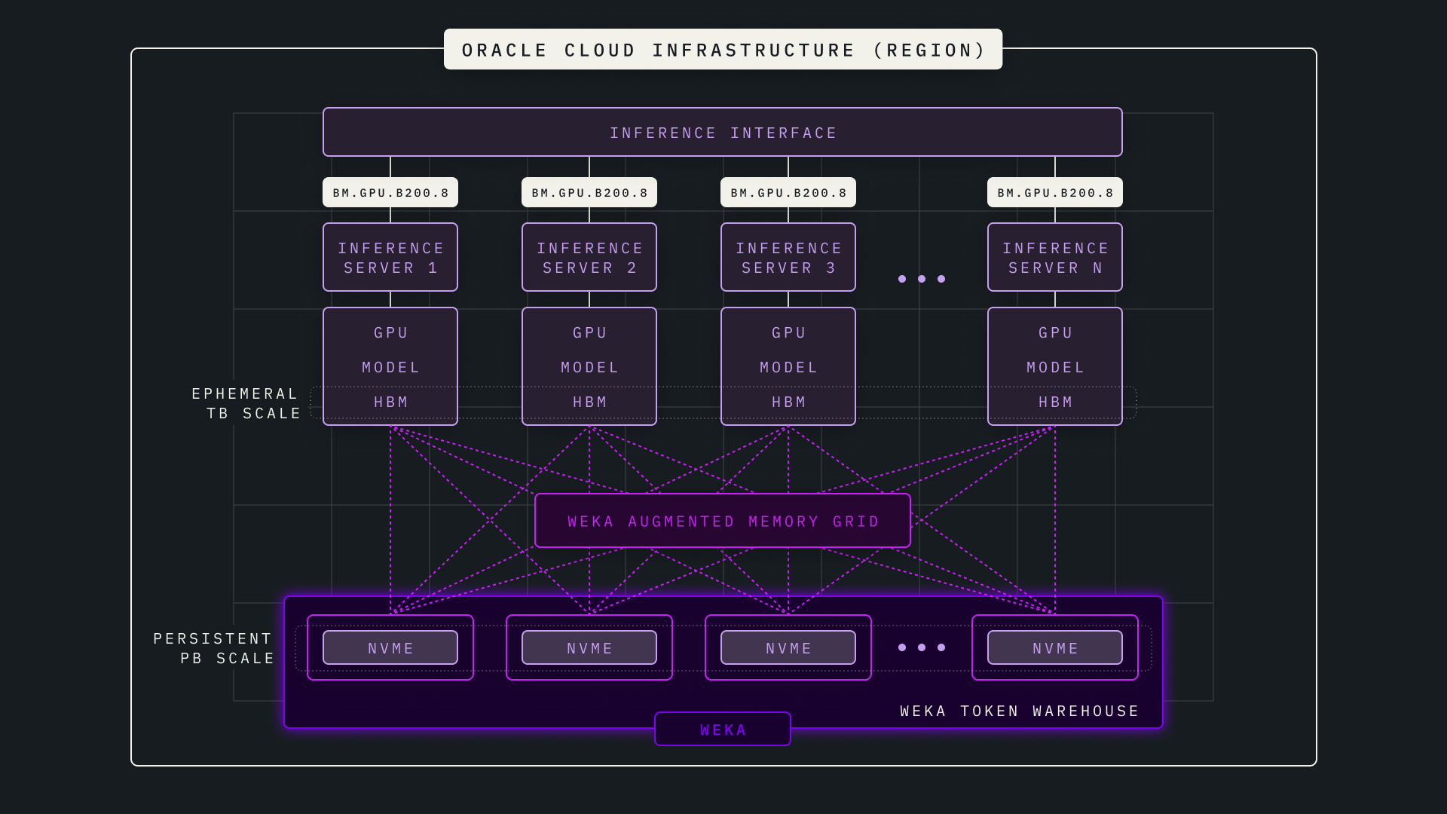Click the WEKA Augmented Memory Grid box
The height and width of the screenshot is (814, 1447).
722,521
